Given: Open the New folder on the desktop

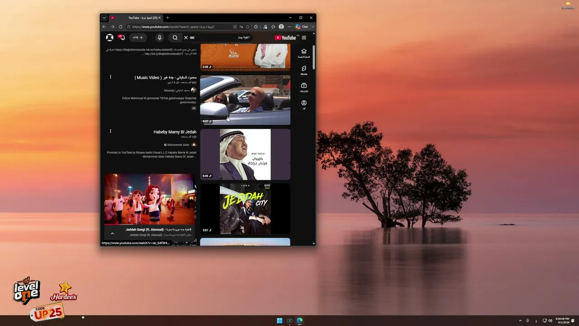Looking at the screenshot, I should (x=568, y=5).
